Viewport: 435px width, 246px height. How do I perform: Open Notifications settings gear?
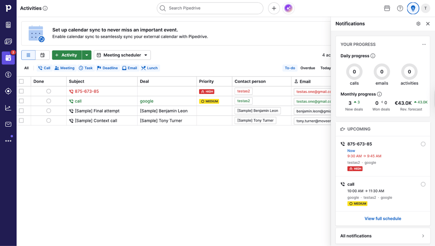coord(418,24)
